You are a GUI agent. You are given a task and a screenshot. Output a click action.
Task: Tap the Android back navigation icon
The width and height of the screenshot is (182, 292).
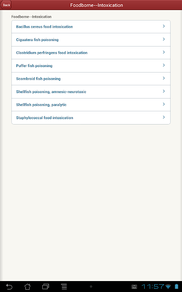point(9,287)
